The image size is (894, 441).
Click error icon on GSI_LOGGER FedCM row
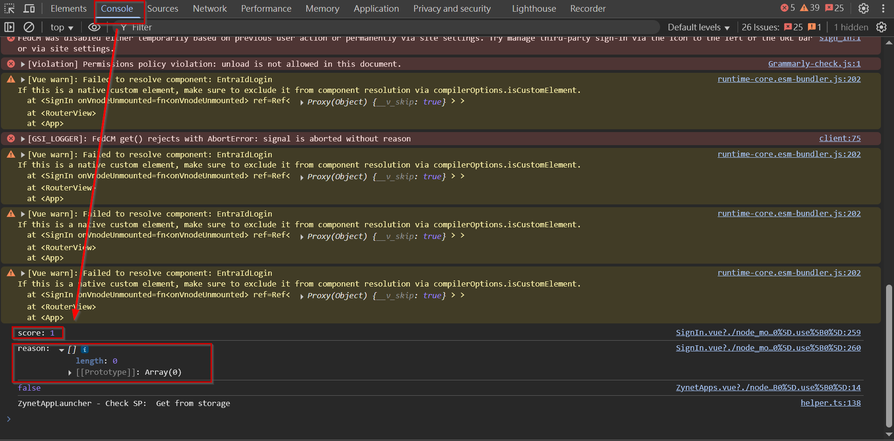[x=11, y=138]
